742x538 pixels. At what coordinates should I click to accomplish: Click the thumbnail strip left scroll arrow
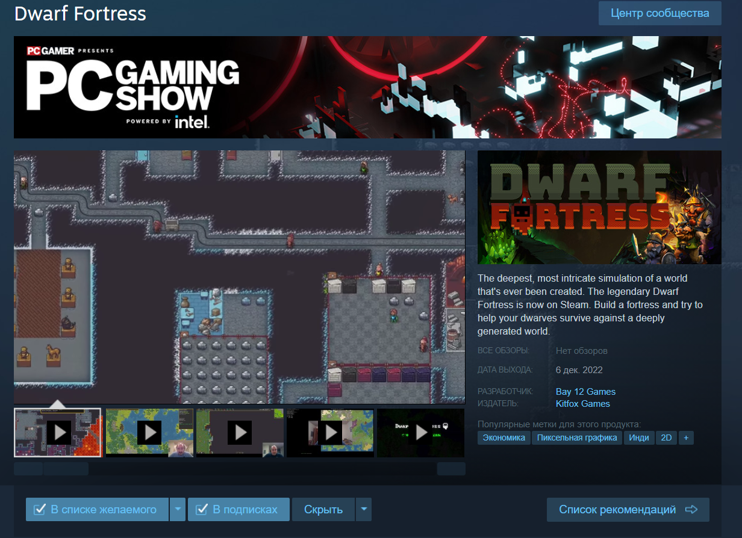28,469
